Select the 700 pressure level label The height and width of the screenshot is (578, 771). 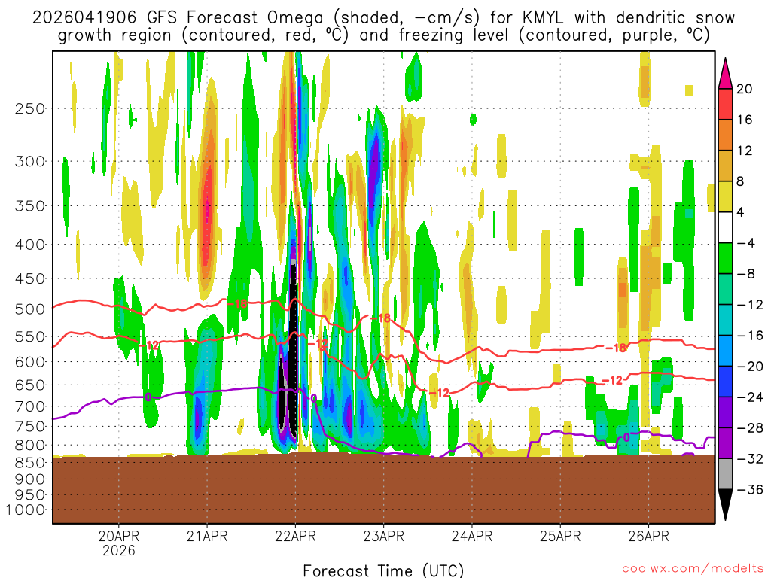[30, 406]
